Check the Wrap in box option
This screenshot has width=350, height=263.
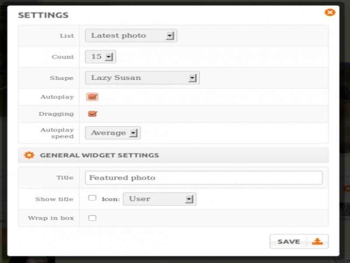point(92,218)
